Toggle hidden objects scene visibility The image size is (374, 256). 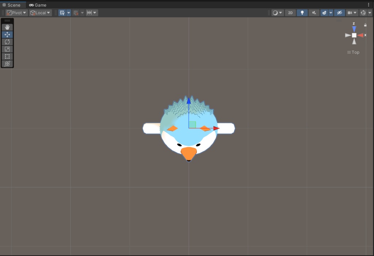tap(340, 13)
